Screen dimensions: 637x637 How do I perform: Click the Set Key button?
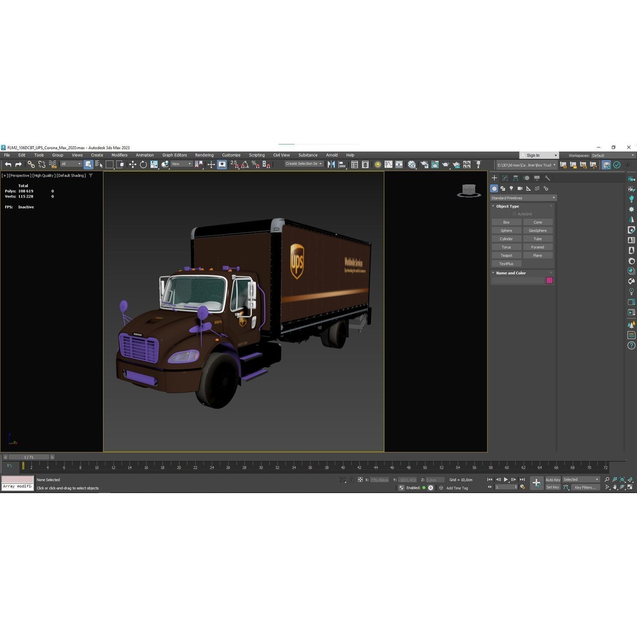click(x=553, y=487)
